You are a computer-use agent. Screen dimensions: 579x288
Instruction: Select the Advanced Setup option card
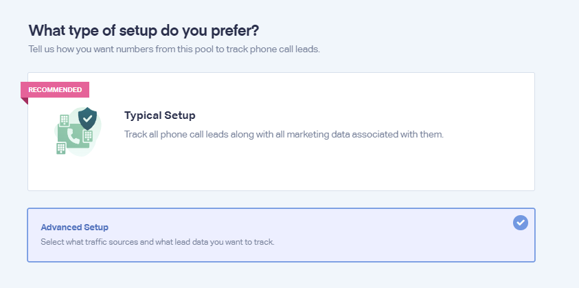point(281,235)
